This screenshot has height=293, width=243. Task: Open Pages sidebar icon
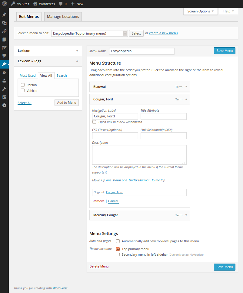pyautogui.click(x=4, y=39)
